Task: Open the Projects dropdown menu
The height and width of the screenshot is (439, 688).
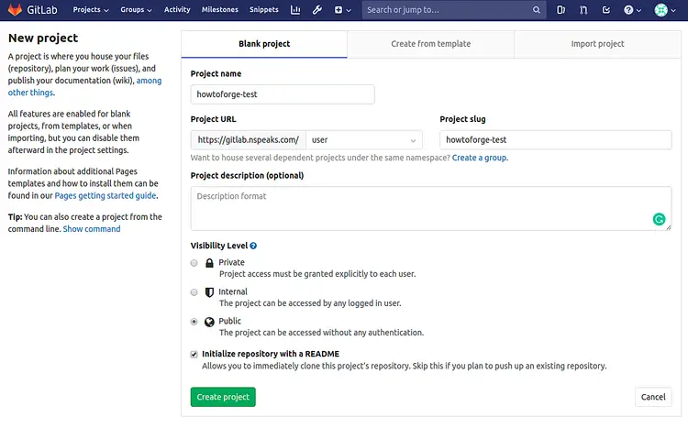Action: [x=91, y=10]
